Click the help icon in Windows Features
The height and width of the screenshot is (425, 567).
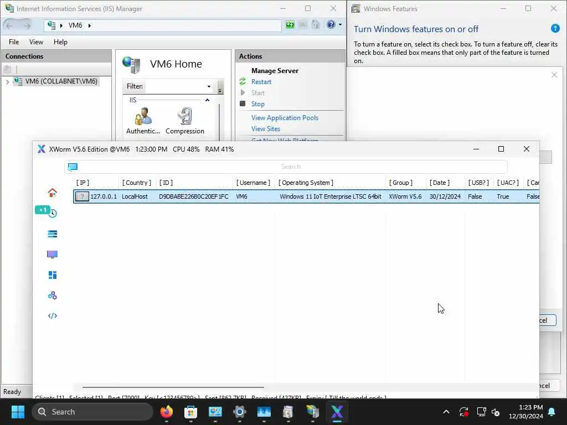coord(555,28)
